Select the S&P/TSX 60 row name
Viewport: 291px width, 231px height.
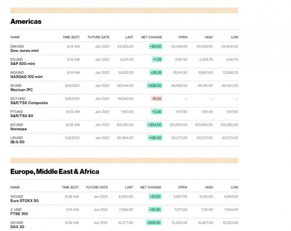pos(22,116)
